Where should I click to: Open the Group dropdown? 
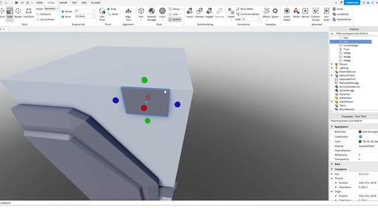coord(175,9)
